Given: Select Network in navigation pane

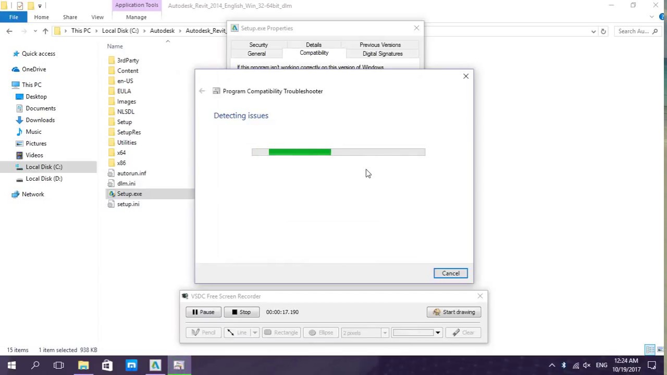Looking at the screenshot, I should pos(33,194).
